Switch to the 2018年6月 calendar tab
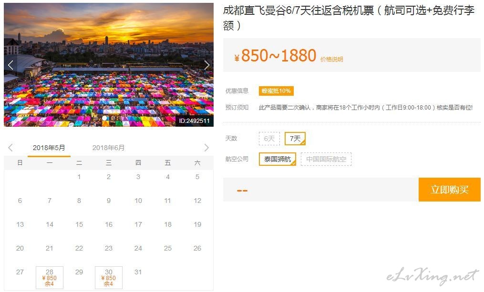This screenshot has height=292, width=484. coord(108,148)
